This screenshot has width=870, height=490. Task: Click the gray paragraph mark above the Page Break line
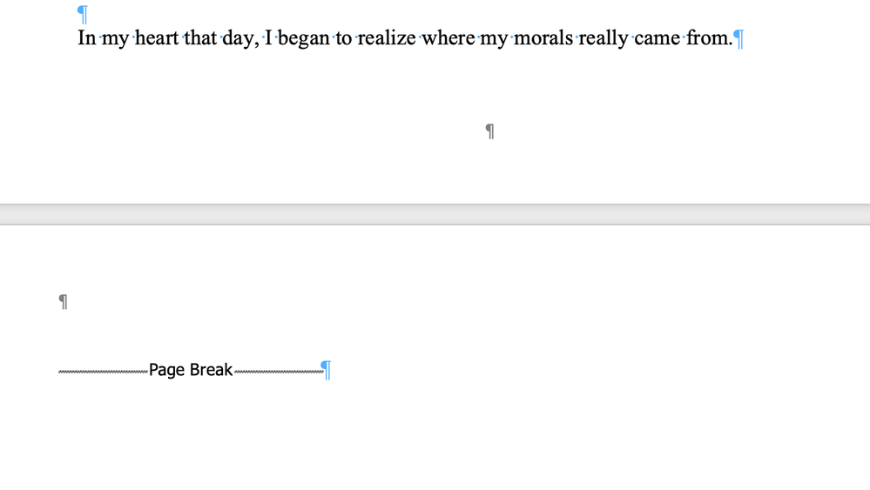(64, 301)
